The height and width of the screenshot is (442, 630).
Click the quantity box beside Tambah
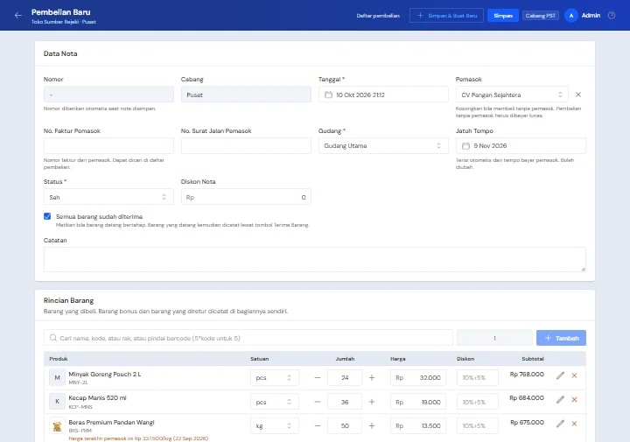point(494,338)
